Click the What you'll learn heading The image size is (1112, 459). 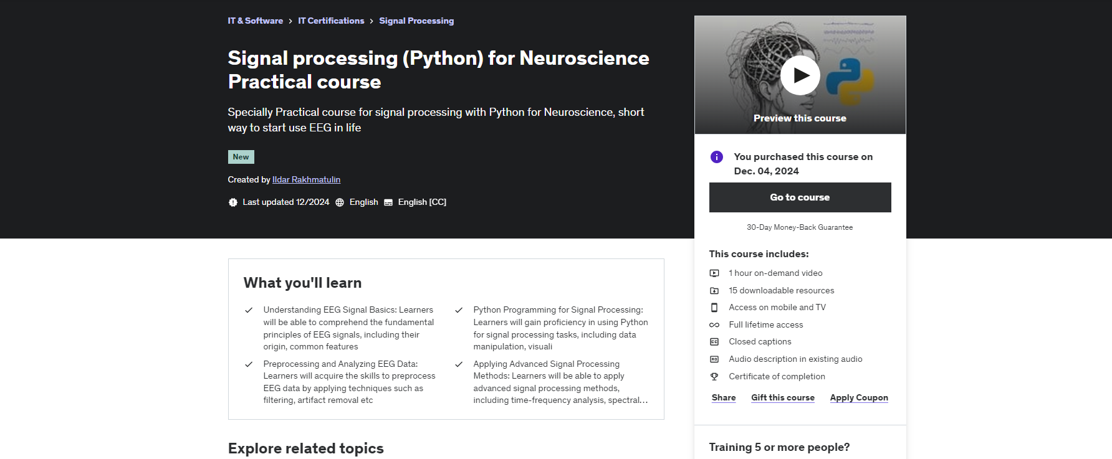302,283
